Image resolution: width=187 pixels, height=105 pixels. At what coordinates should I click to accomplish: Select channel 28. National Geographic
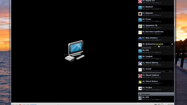pyautogui.click(x=156, y=45)
